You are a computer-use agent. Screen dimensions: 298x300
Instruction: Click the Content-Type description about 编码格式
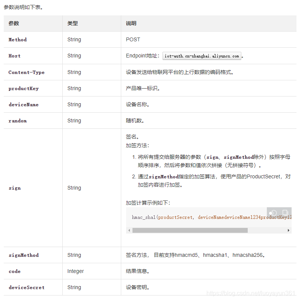pyautogui.click(x=180, y=72)
